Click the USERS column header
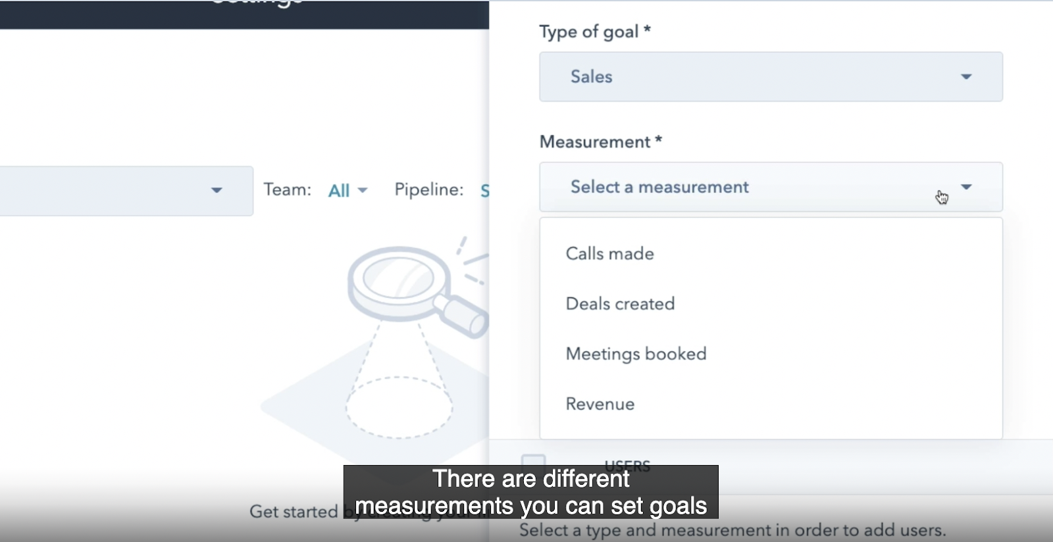 [627, 463]
